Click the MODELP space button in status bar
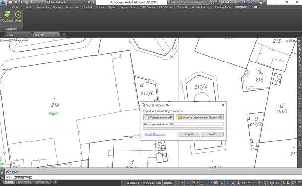The height and width of the screenshot is (186, 302). (169, 183)
